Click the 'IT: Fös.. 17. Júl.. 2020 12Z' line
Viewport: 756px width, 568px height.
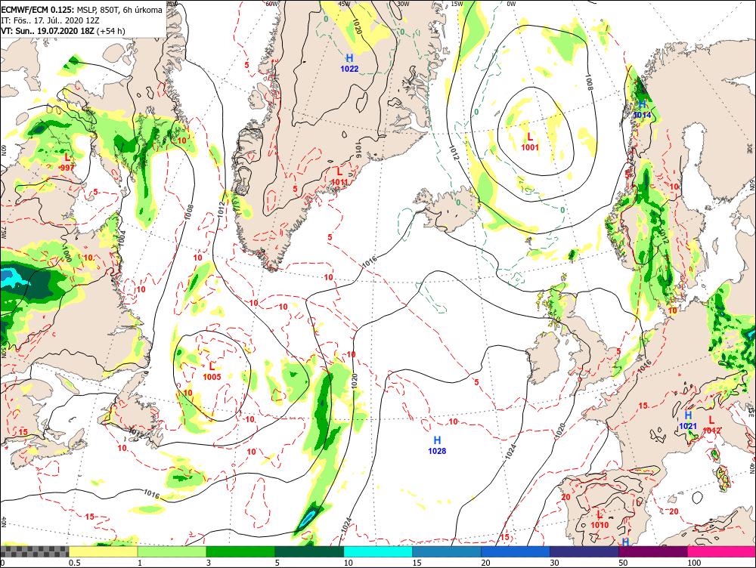tap(50, 20)
